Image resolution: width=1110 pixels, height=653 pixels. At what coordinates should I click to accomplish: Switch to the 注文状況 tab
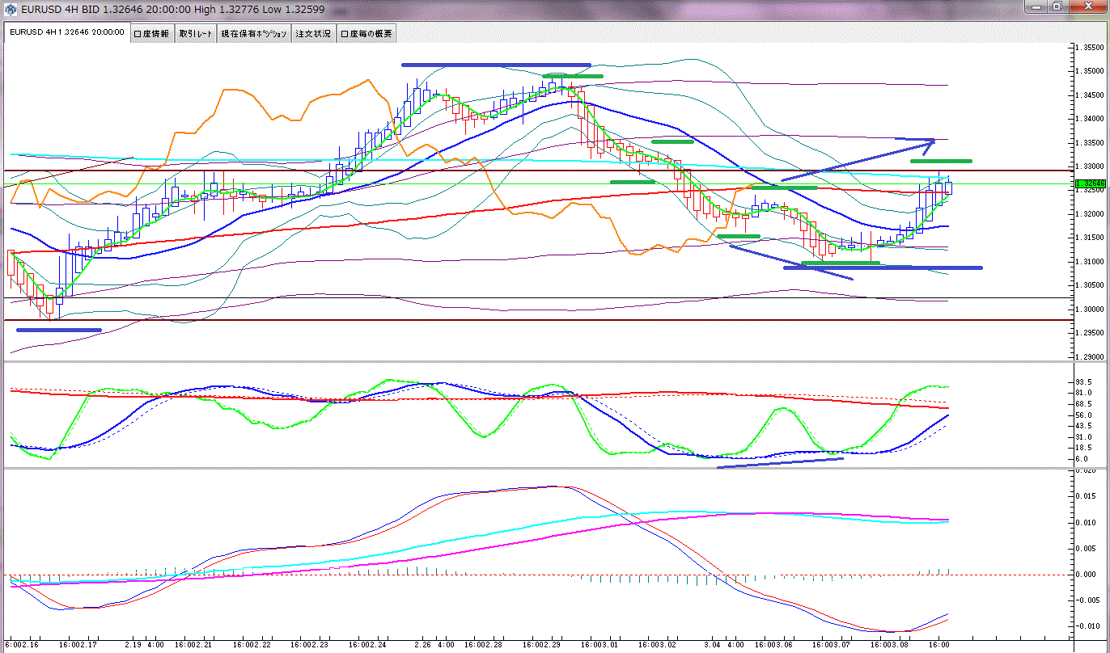click(x=314, y=34)
